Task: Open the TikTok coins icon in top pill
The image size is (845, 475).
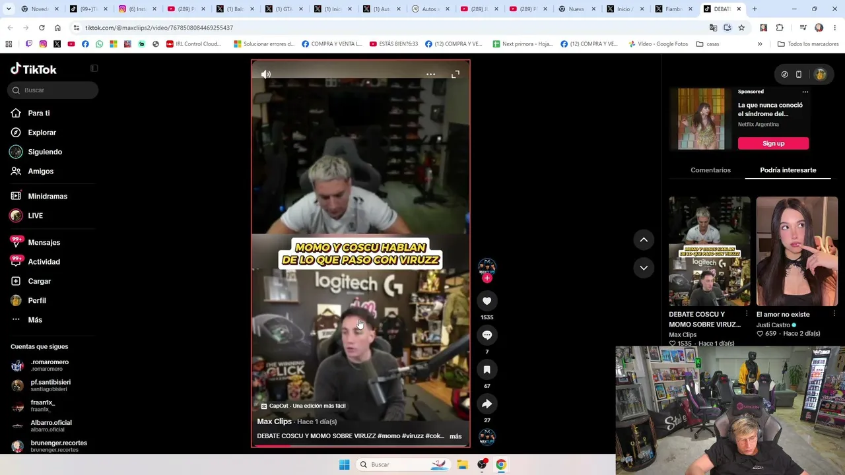Action: click(x=784, y=75)
